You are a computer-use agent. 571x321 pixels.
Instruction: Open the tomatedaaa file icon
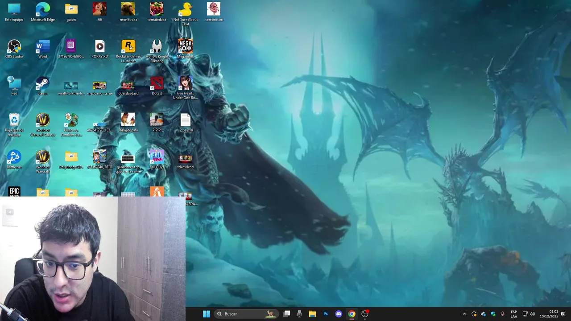[x=157, y=12]
